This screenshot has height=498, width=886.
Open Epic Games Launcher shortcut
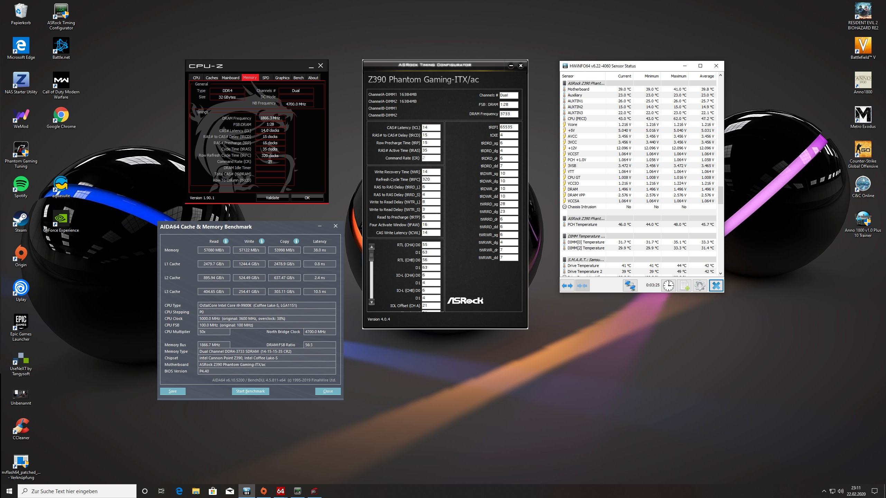coord(21,328)
